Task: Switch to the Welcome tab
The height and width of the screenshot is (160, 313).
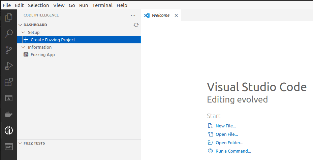Action: 161,15
